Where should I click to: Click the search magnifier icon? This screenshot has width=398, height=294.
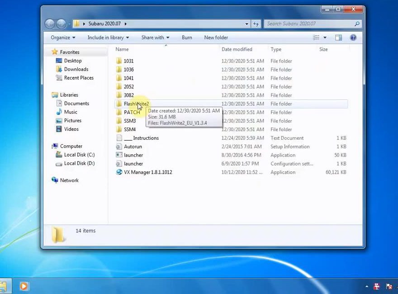coord(357,24)
